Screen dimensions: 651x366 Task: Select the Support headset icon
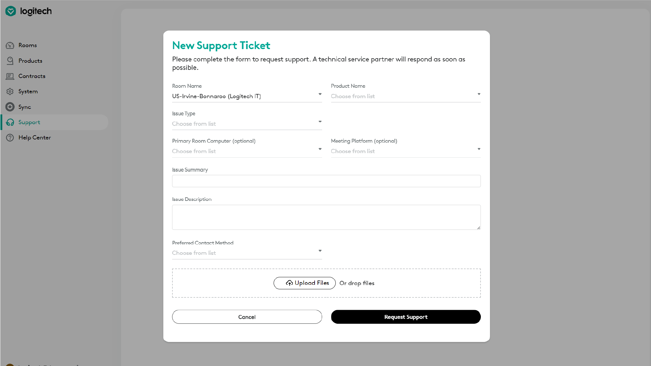coord(10,123)
